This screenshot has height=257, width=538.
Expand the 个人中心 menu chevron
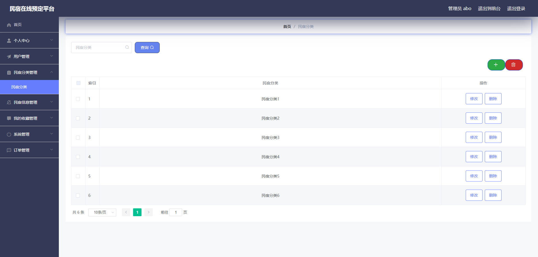(52, 40)
